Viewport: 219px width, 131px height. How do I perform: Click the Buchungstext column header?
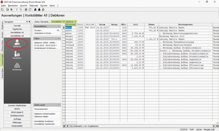[186, 25]
